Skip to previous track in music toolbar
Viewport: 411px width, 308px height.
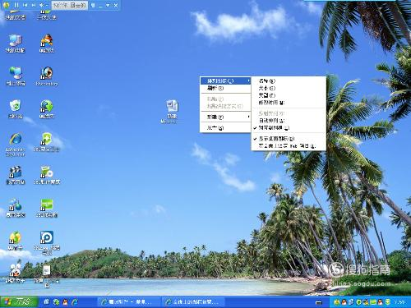[x=25, y=5]
